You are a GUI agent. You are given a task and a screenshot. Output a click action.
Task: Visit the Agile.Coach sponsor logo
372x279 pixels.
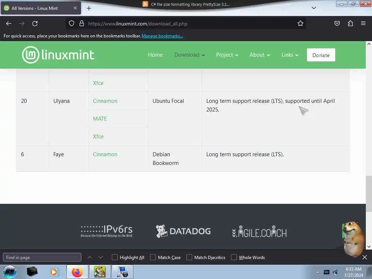tap(259, 231)
